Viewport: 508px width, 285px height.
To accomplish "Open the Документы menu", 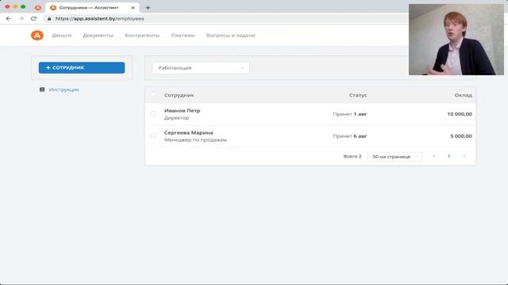I will (x=98, y=35).
